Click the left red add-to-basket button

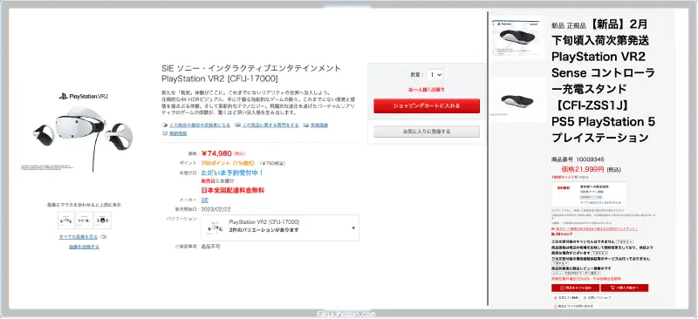pyautogui.click(x=575, y=288)
